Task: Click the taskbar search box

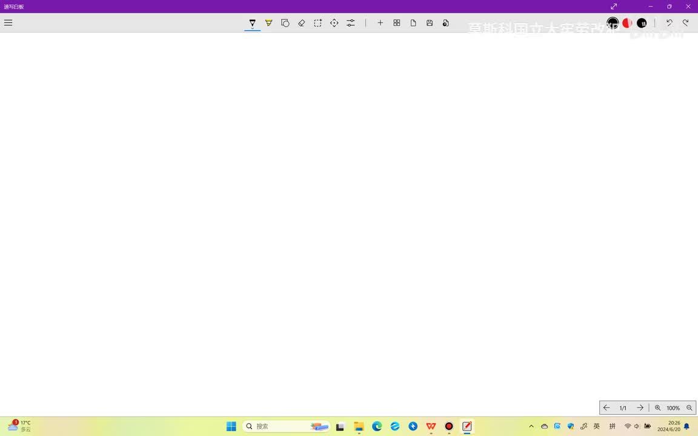Action: 286,426
